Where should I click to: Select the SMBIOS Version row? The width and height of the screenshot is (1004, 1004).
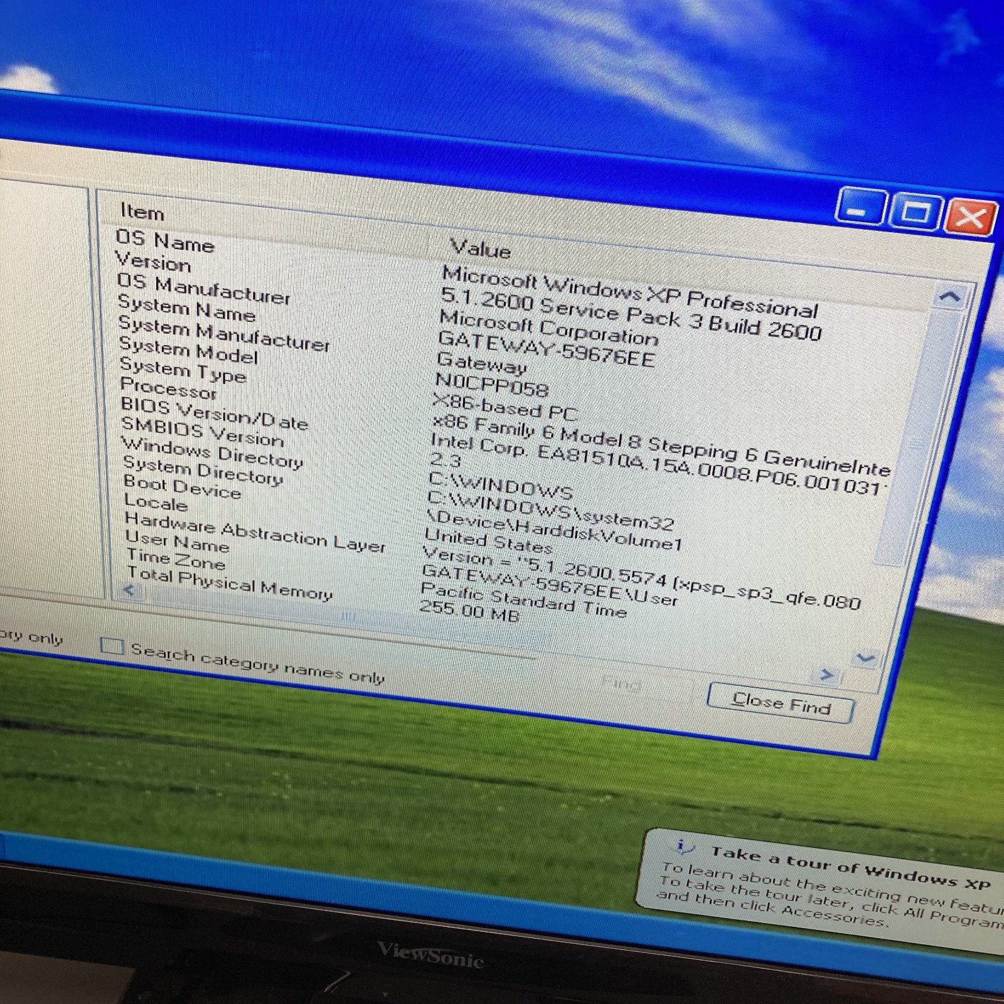203,431
